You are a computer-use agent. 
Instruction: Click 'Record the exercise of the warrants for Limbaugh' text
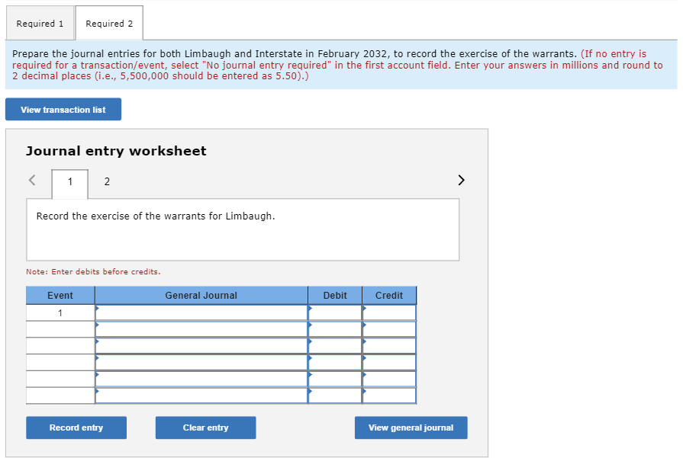click(156, 216)
